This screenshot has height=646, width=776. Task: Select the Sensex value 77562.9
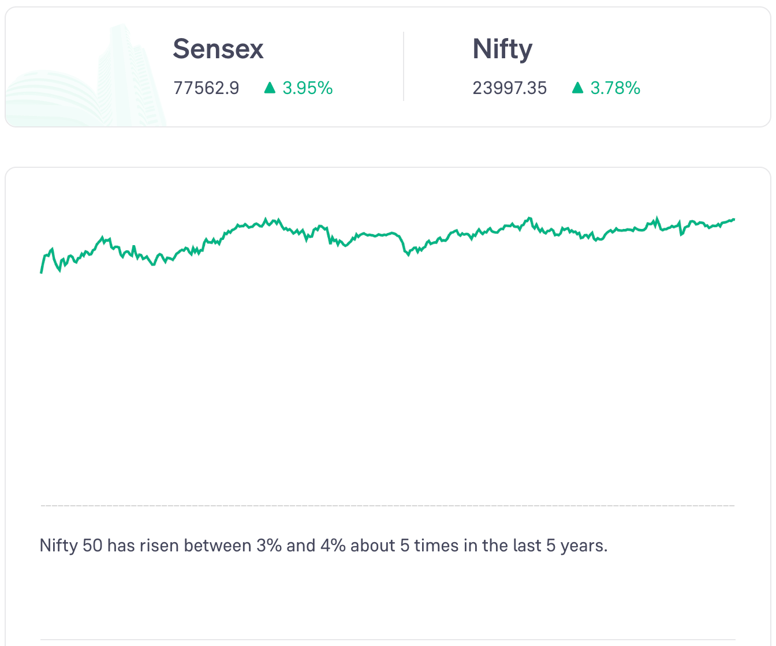[206, 88]
